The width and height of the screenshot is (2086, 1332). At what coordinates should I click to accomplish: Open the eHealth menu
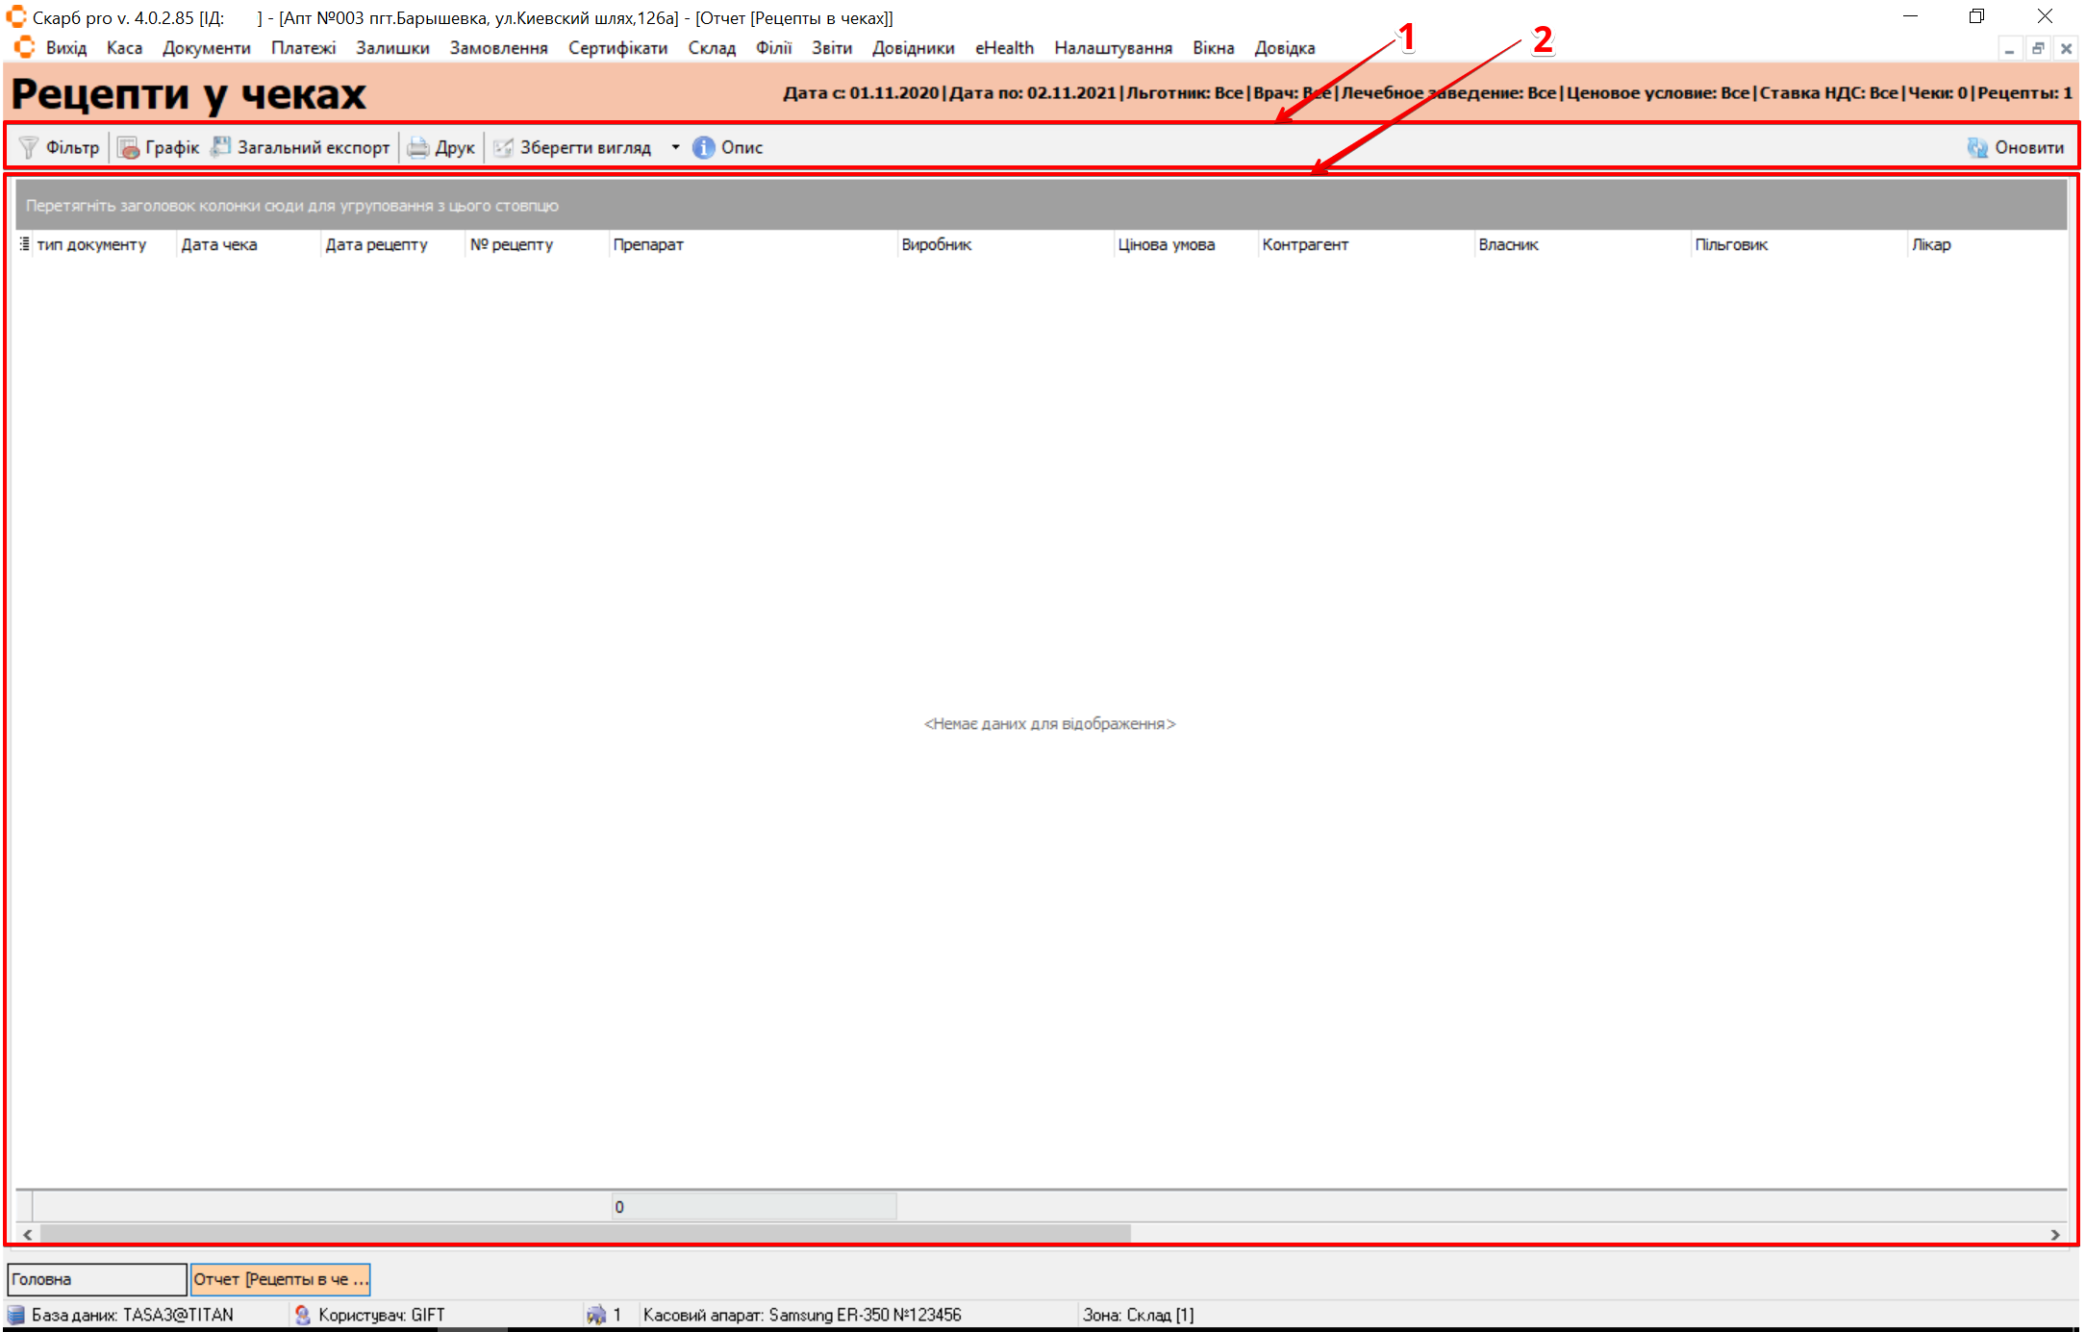tap(1003, 48)
